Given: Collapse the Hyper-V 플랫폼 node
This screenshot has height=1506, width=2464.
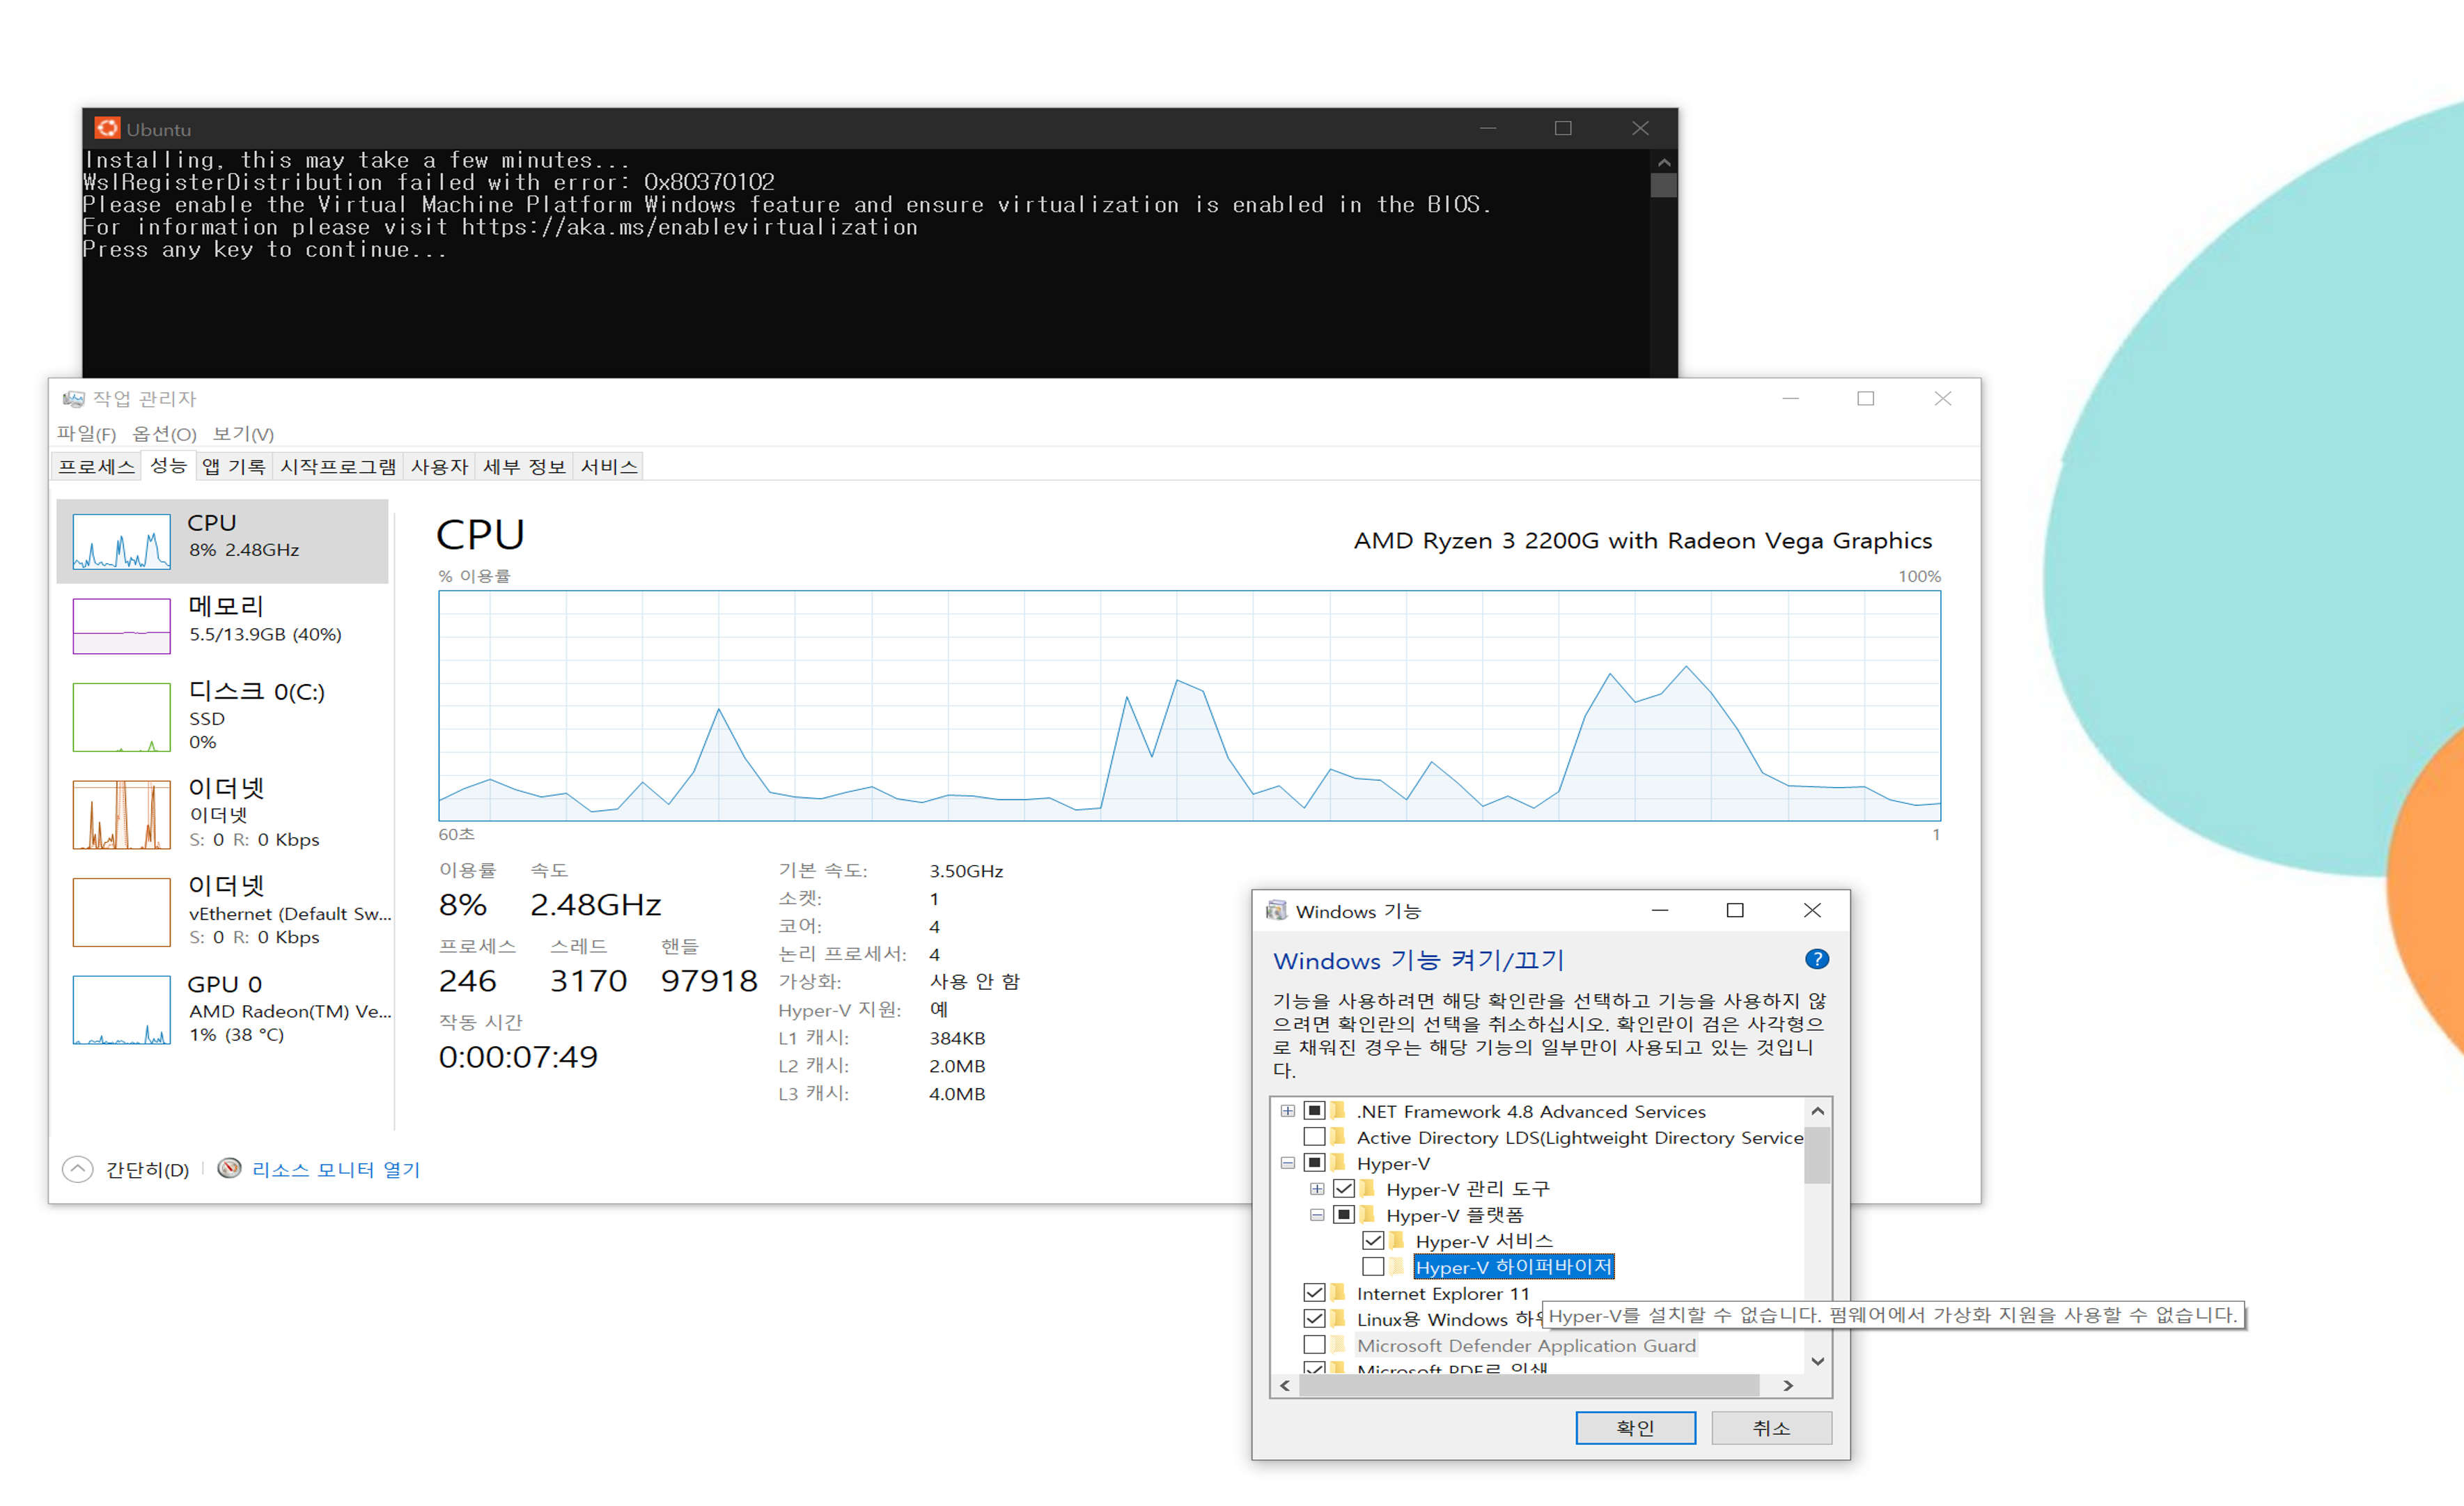Looking at the screenshot, I should (x=1317, y=1215).
